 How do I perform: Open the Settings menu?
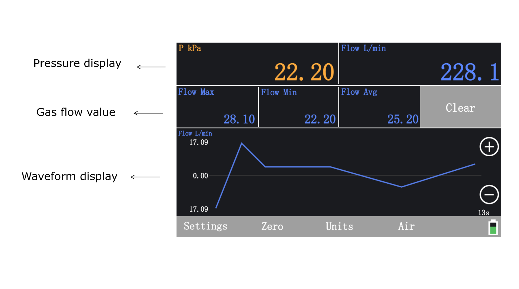pyautogui.click(x=205, y=226)
